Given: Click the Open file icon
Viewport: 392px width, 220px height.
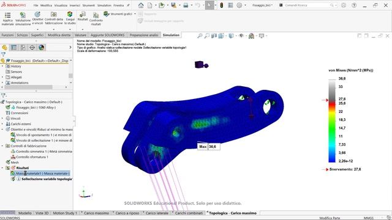Looking at the screenshot, I should tap(162, 5).
